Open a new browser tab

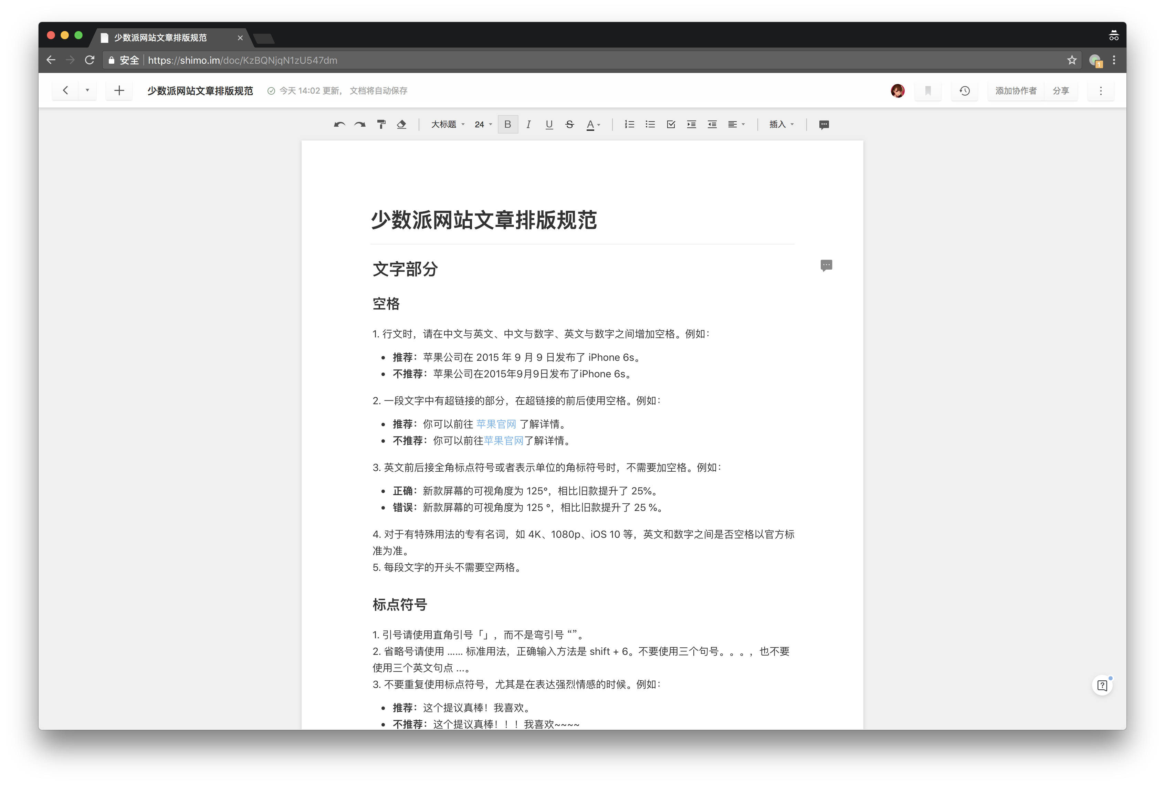264,39
